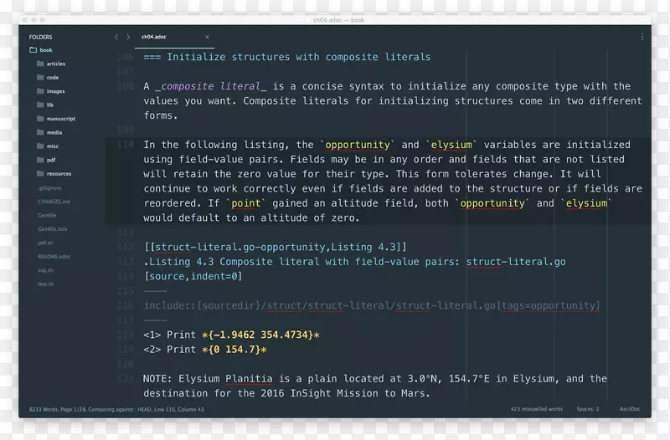Click the include::{sourcedir} directive line

pos(372,305)
